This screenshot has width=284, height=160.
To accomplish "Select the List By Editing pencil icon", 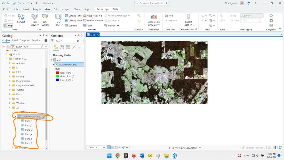I will pyautogui.click(x=74, y=47).
